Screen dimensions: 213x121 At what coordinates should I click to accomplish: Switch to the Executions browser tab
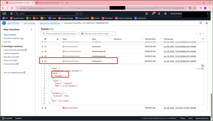(x=20, y=3)
